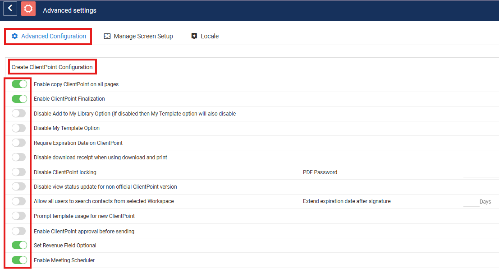Click the Days unit label

485,202
